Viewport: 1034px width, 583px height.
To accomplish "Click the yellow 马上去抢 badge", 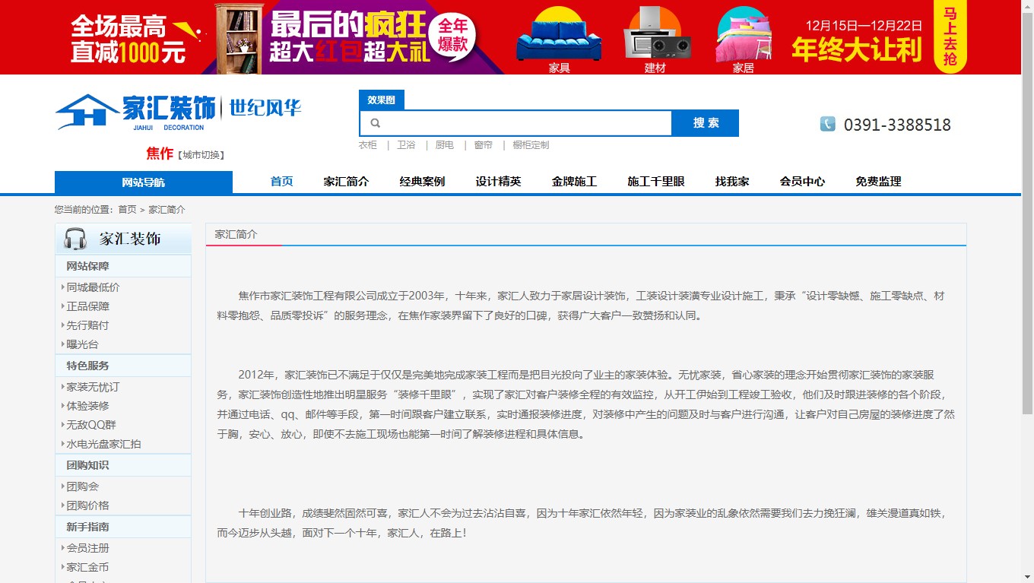I will click(950, 36).
